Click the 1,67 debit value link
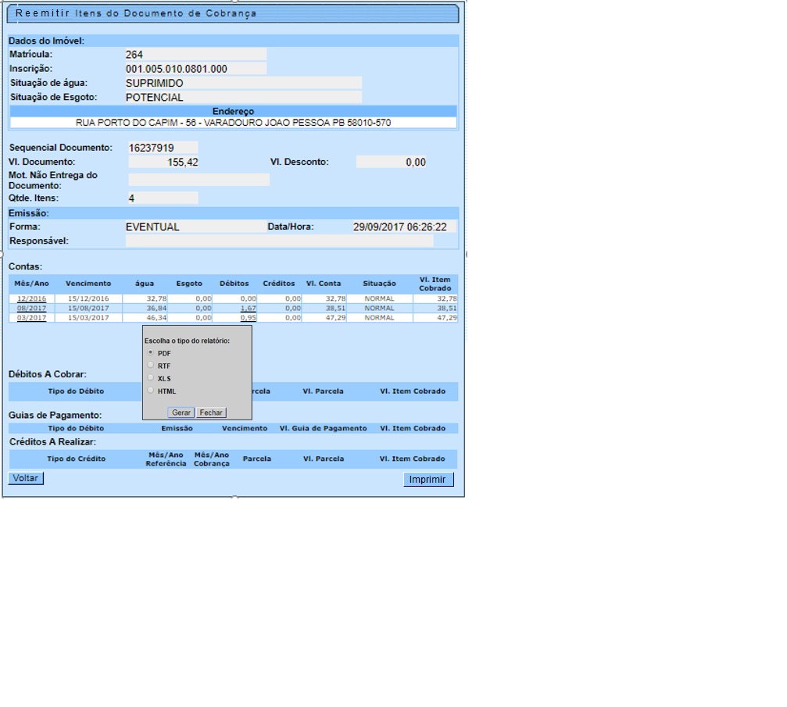Screen dimensions: 787x707 coord(249,309)
